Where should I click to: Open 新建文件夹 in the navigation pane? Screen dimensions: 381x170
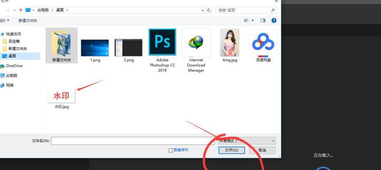click(x=17, y=49)
